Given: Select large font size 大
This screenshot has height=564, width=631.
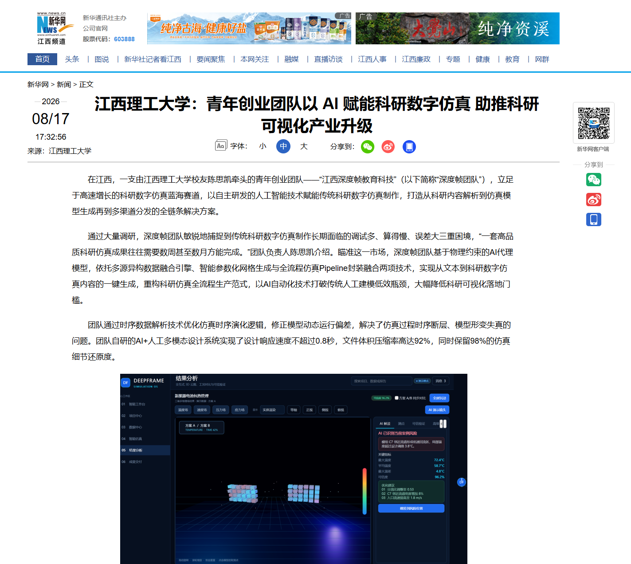Looking at the screenshot, I should point(304,146).
